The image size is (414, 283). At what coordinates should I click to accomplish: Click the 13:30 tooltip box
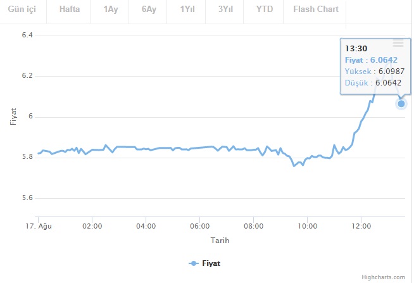(373, 66)
